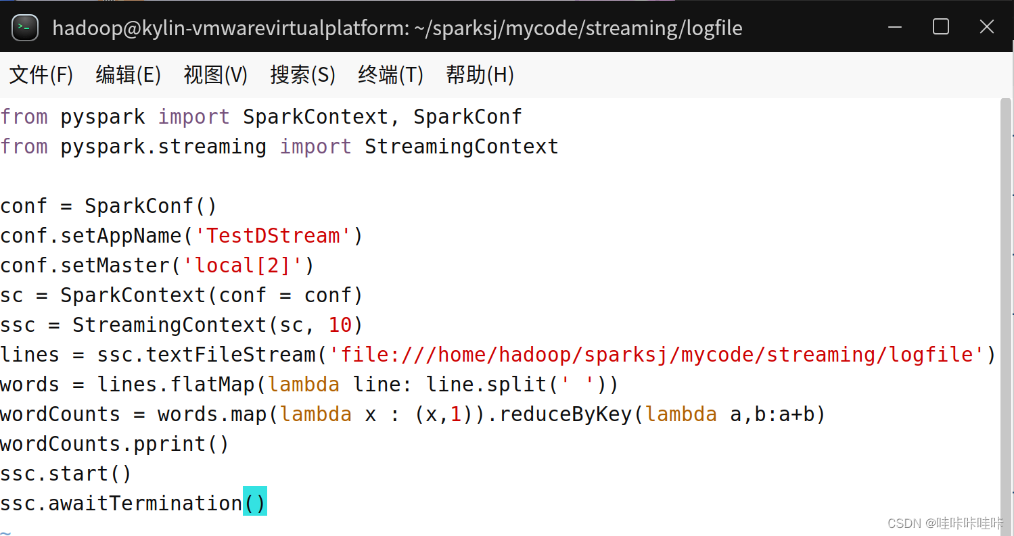Click the number 10 in the StreamingContext call

(340, 324)
